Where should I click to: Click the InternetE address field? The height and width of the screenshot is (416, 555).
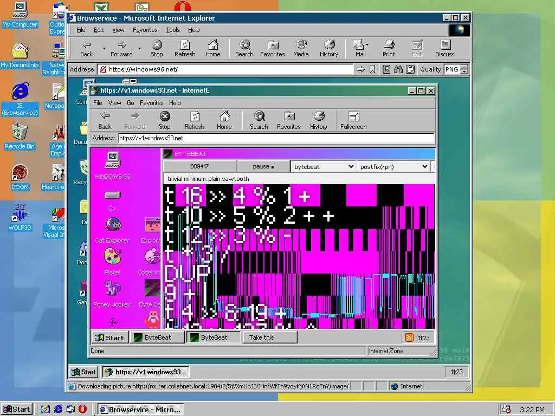[276, 138]
